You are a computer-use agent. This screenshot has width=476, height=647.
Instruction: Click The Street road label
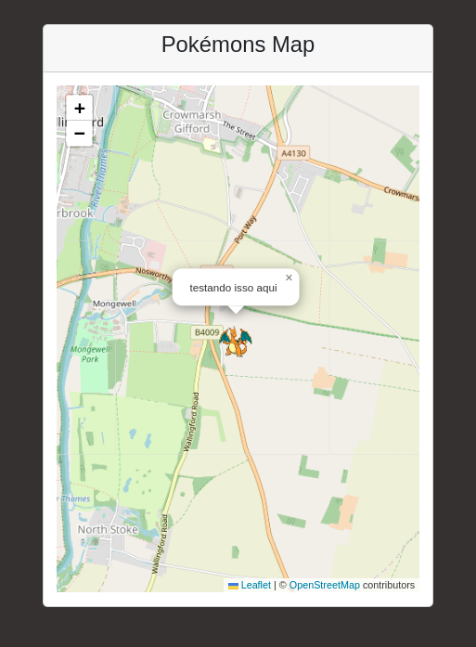(239, 130)
